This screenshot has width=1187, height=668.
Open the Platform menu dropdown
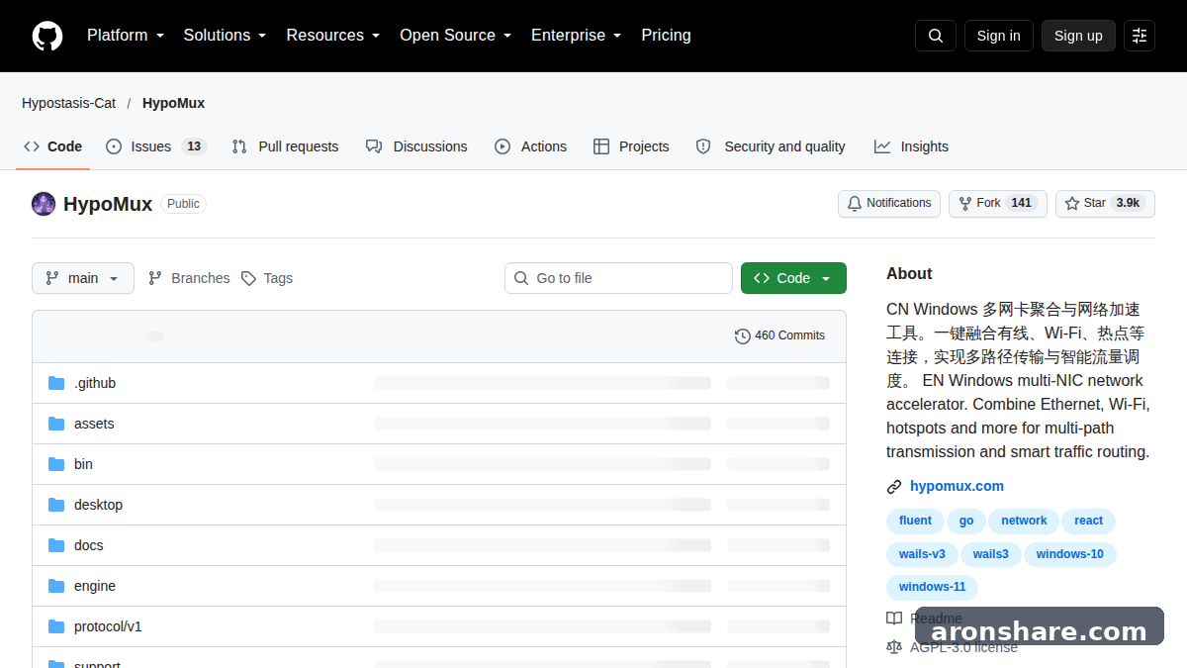(x=126, y=36)
